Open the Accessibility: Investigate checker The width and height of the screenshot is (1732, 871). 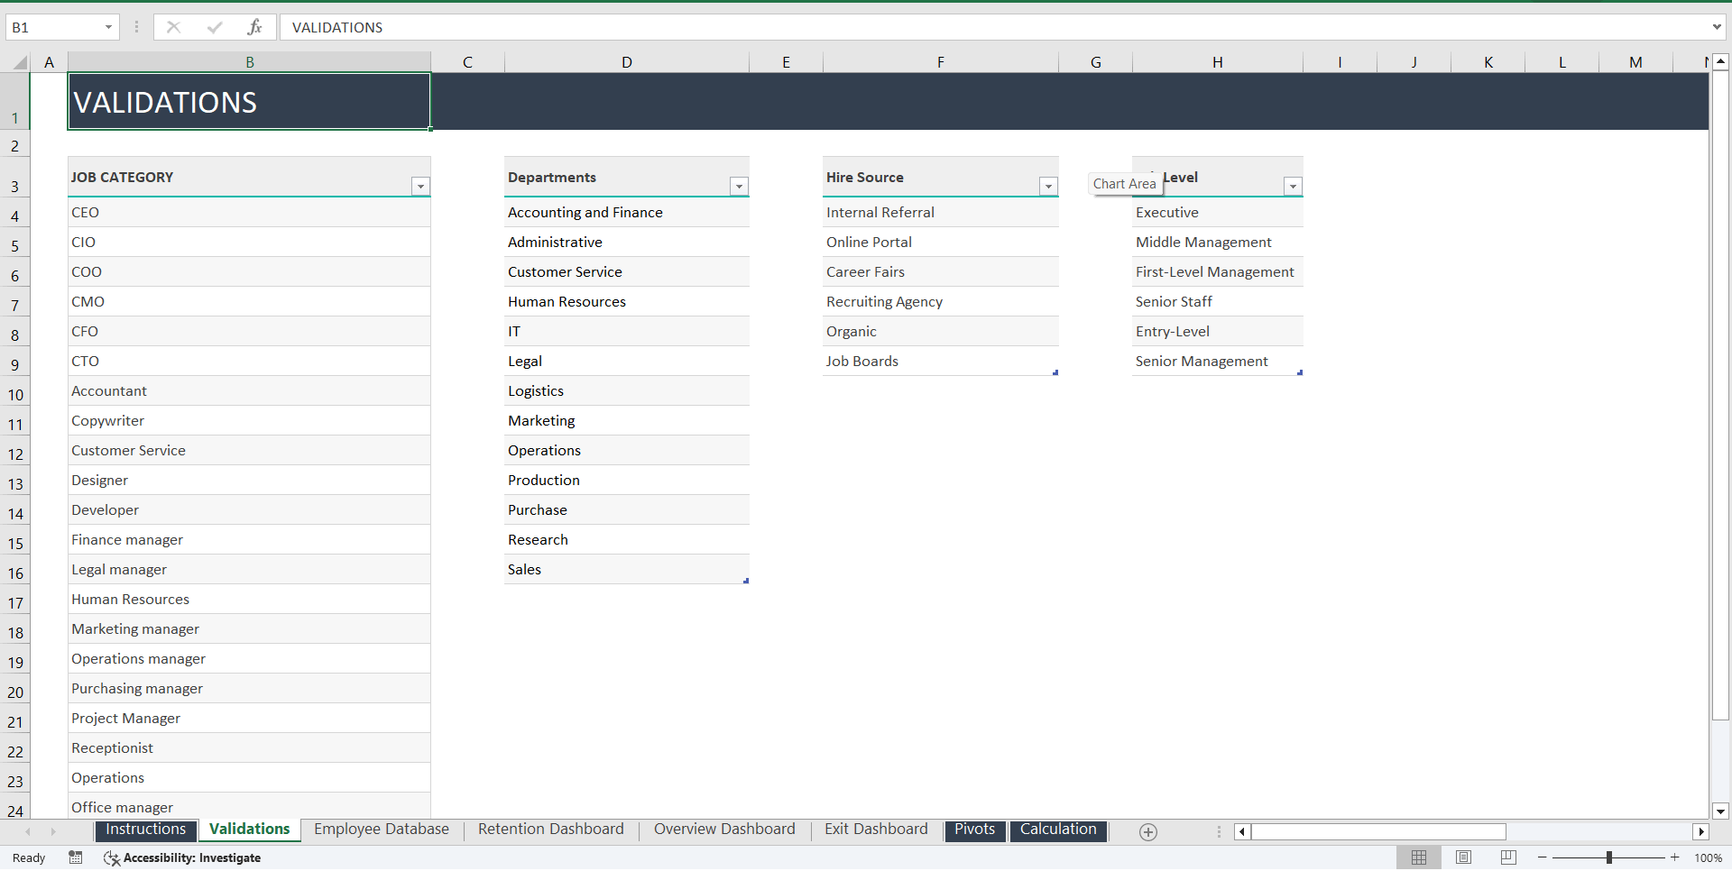pyautogui.click(x=192, y=857)
